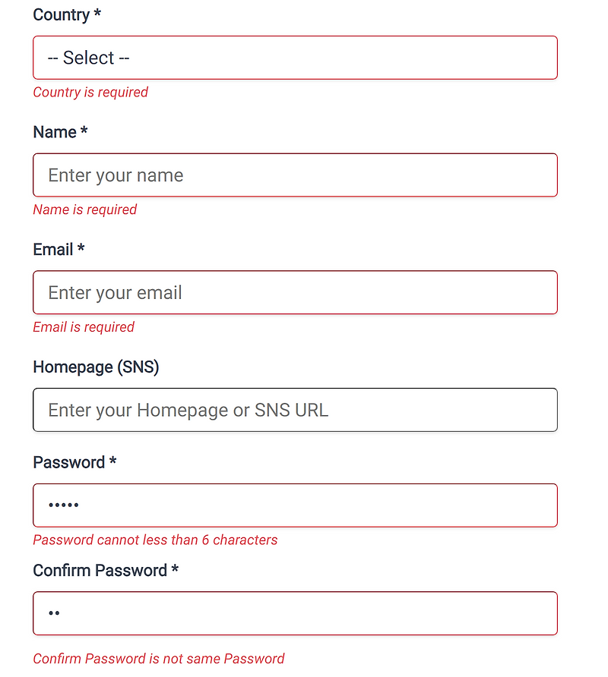
Task: Focus the Homepage or SNS URL field
Action: point(295,410)
